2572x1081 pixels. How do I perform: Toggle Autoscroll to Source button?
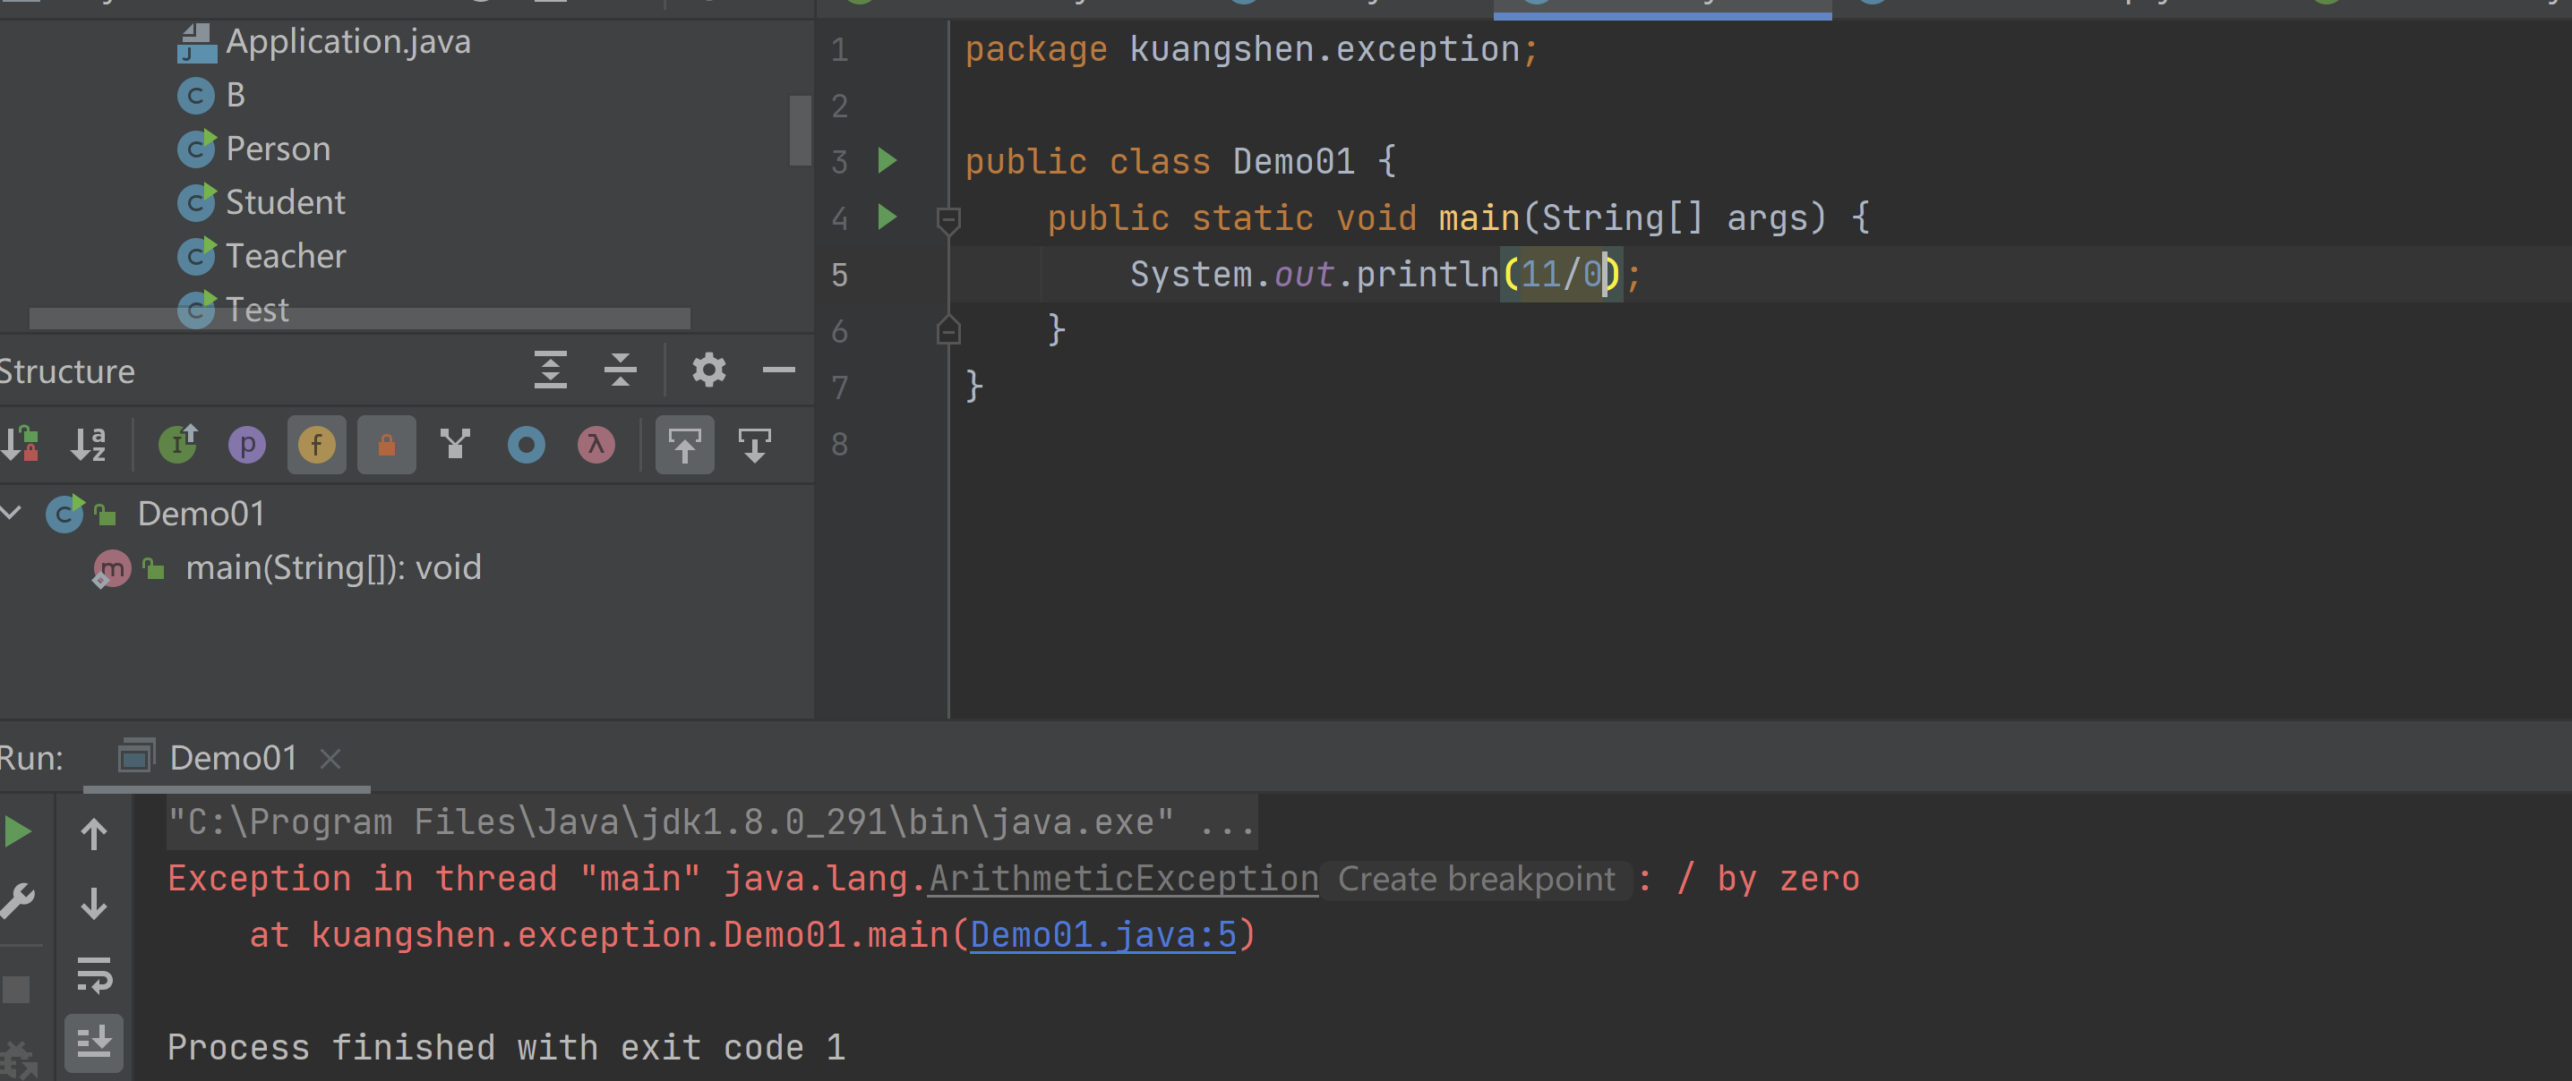pos(684,444)
